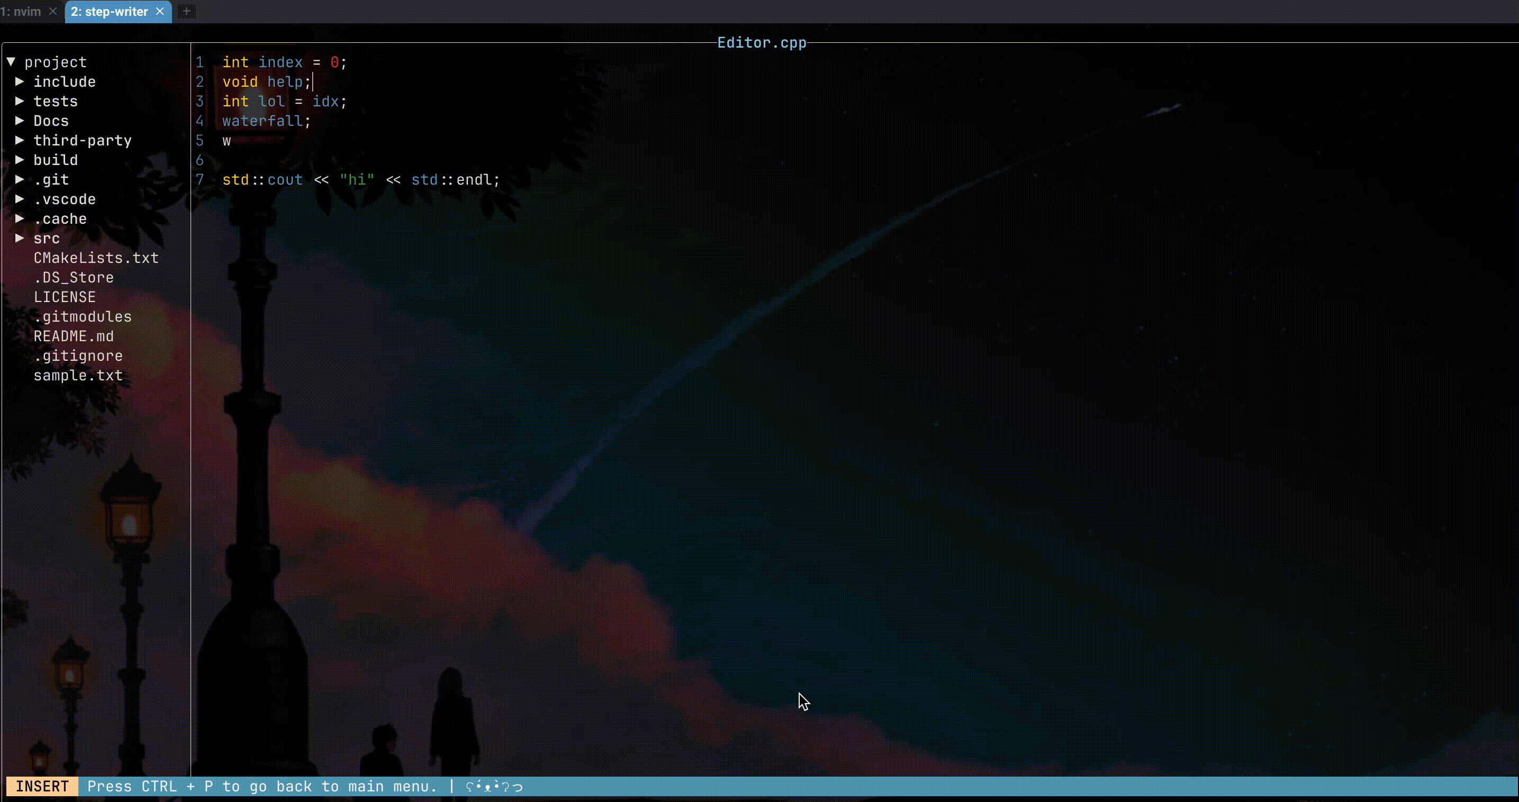Select the step-writer tab

tap(109, 11)
